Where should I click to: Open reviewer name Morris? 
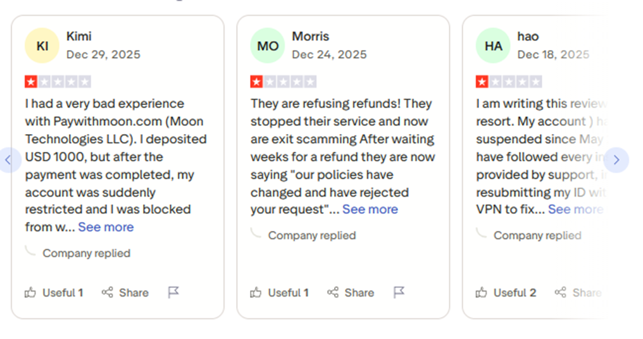(310, 36)
